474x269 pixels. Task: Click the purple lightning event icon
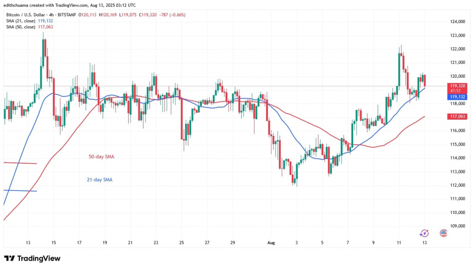423,234
